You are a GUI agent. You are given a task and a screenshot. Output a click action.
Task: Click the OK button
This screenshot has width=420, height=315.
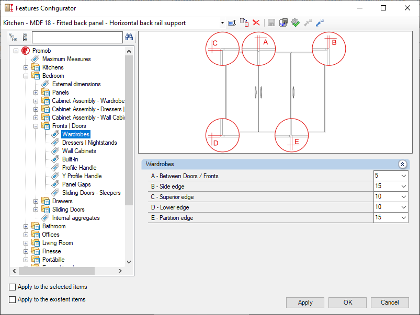(348, 302)
